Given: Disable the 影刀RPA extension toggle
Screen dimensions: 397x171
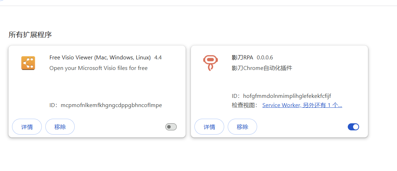Looking at the screenshot, I should point(353,127).
